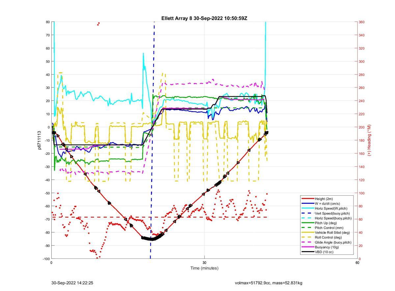
Task: Click the red right axis tick label 240
Action: (x=361, y=101)
